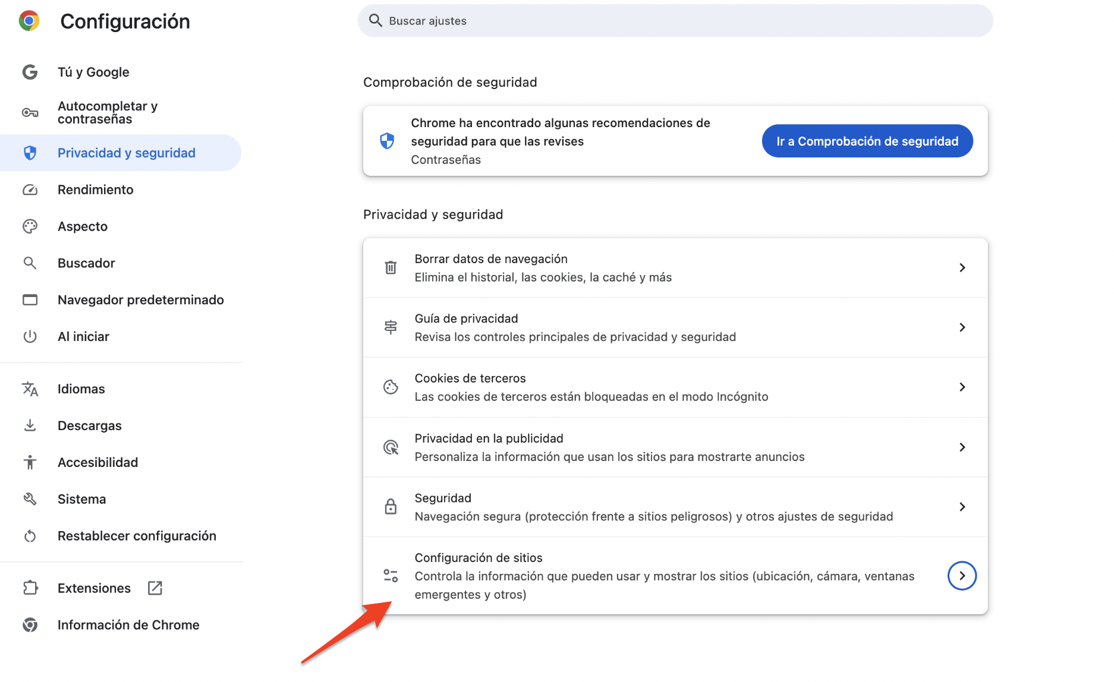Image resolution: width=1114 pixels, height=682 pixels.
Task: Select the Tú y Google account icon
Action: [x=30, y=71]
